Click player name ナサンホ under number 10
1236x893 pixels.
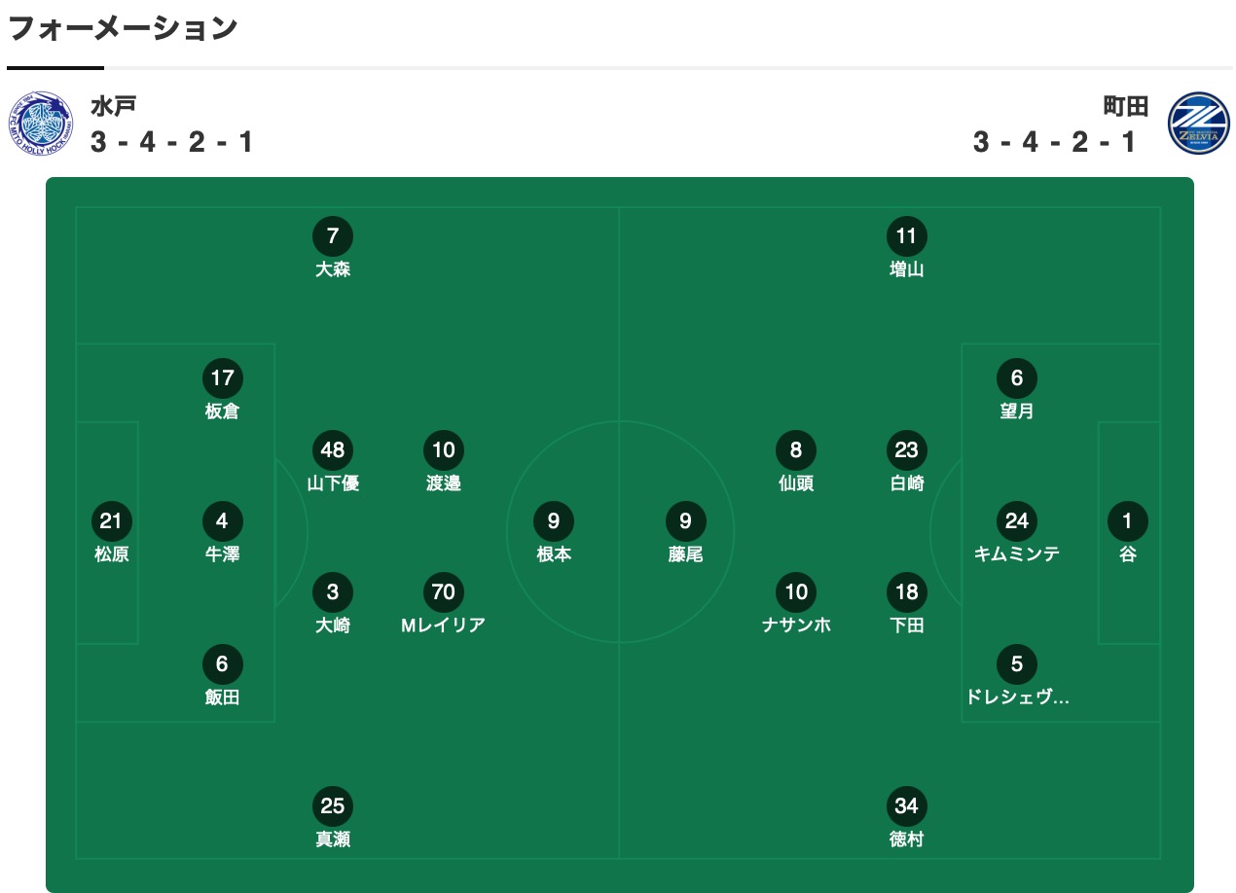(796, 625)
